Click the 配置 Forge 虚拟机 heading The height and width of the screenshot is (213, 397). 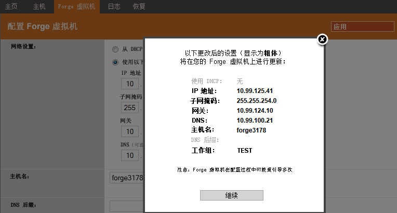click(42, 26)
